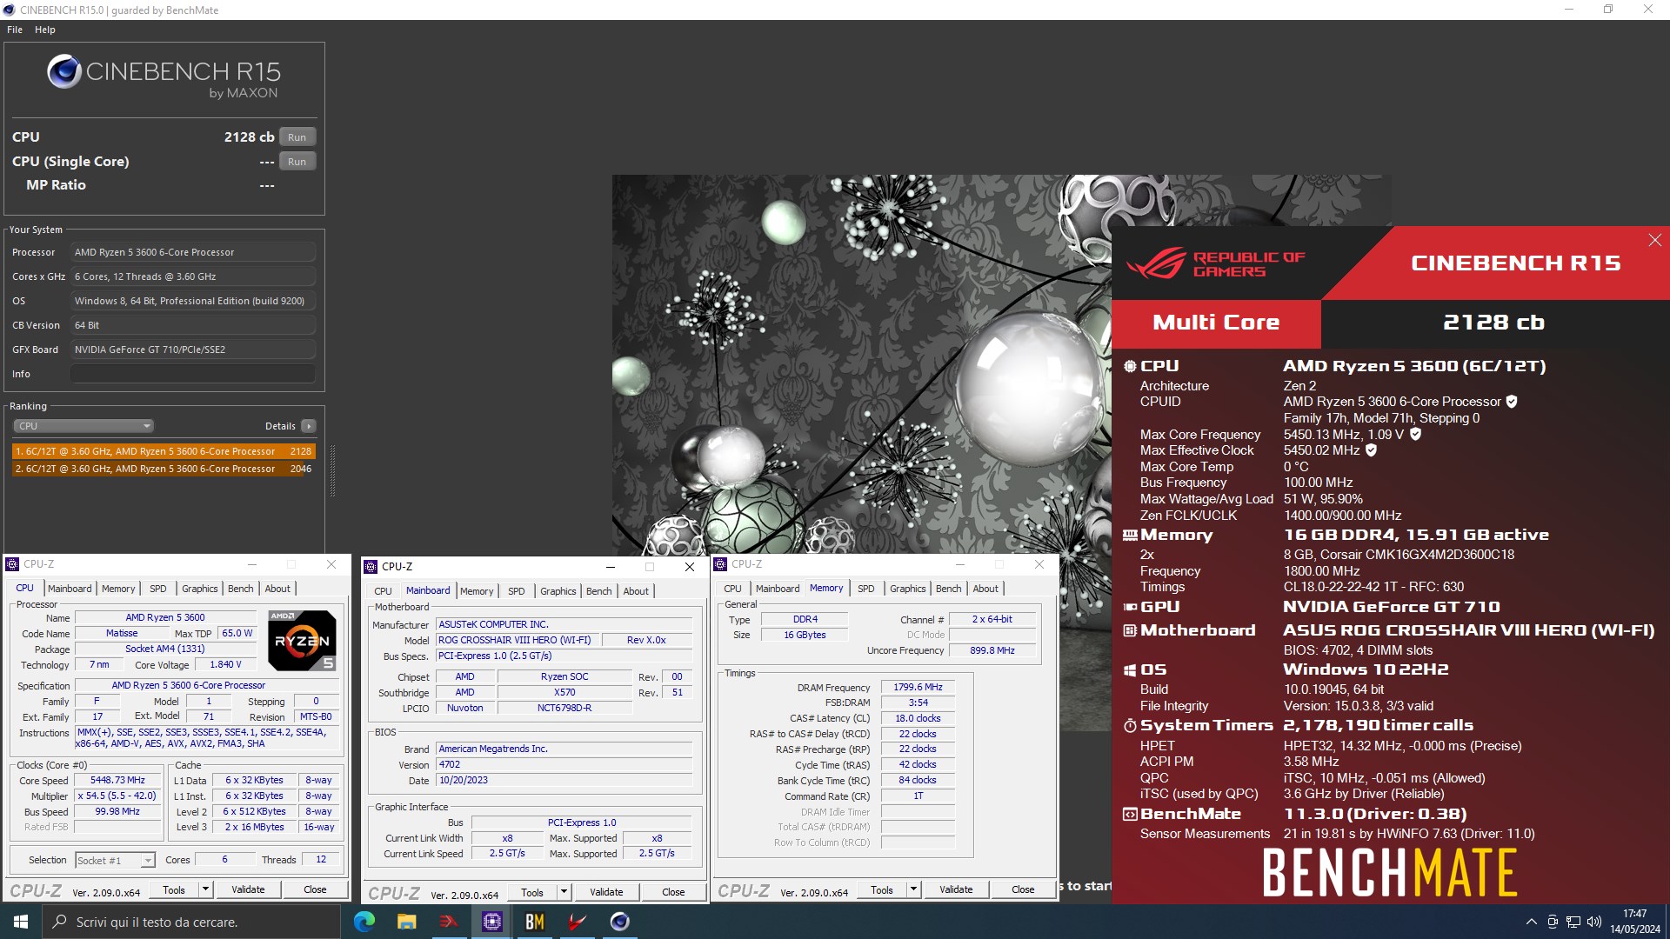Close the BenchMate ROG result overlay
The image size is (1670, 939).
tap(1654, 240)
